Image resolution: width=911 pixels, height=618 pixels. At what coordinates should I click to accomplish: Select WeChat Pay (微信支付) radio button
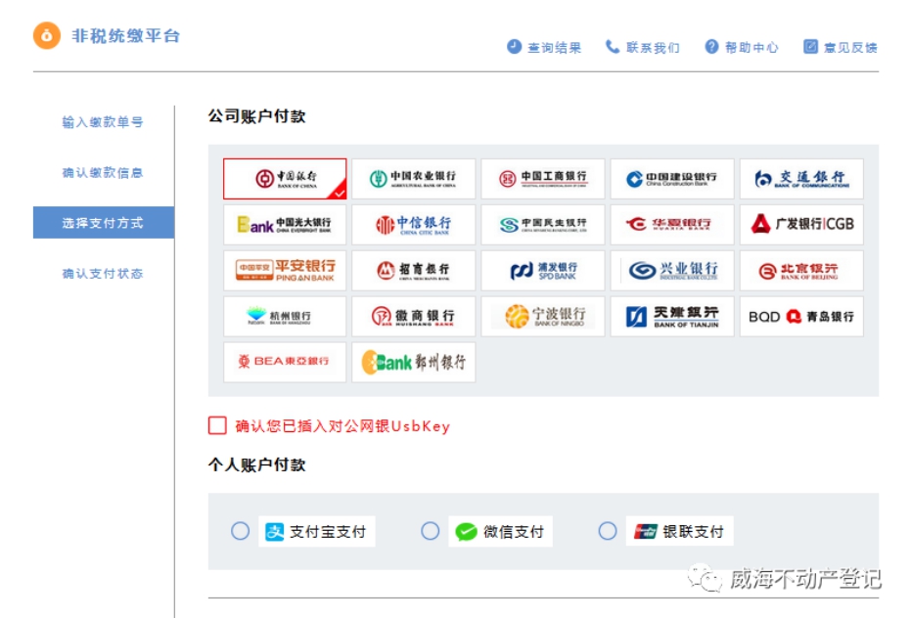click(431, 531)
